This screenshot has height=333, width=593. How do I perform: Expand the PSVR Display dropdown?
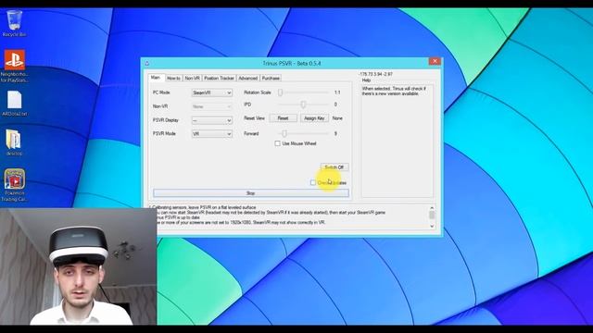point(212,120)
